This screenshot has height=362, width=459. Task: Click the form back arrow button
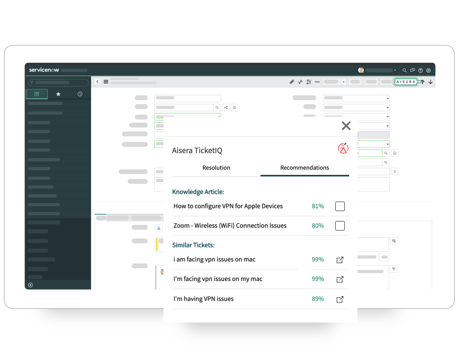click(97, 82)
